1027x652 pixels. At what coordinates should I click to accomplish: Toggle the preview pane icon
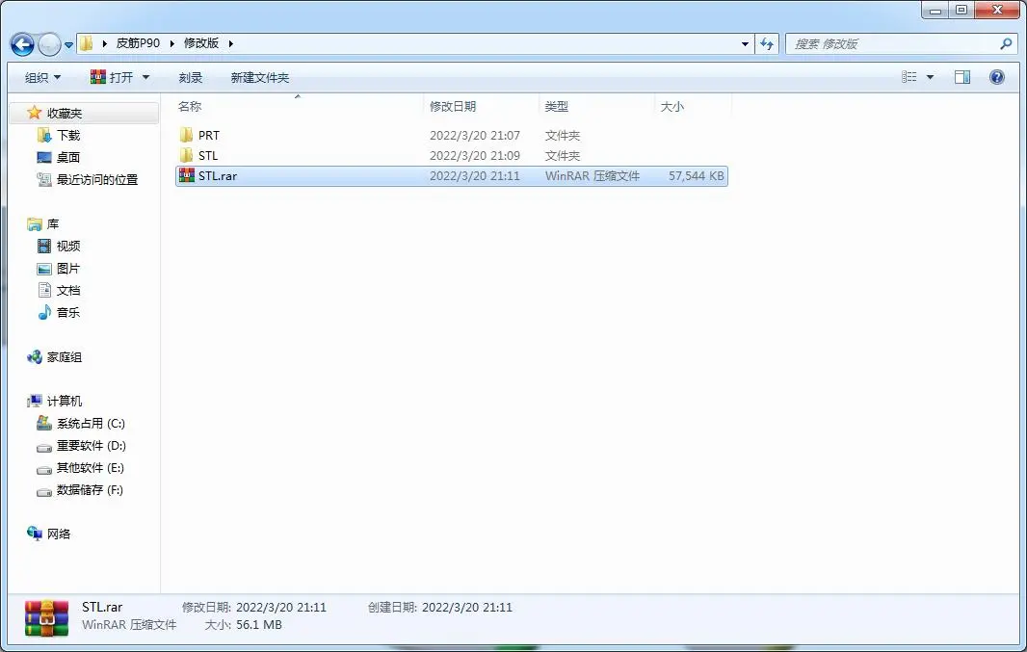(962, 77)
